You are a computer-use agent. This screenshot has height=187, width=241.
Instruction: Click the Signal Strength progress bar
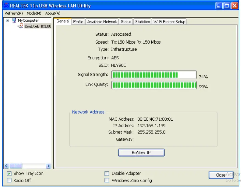click(x=154, y=75)
